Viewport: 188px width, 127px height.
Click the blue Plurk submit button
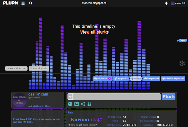[169, 97]
